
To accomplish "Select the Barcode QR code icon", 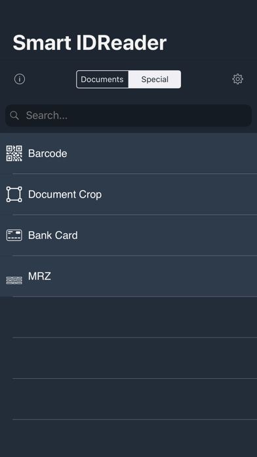I will pos(14,153).
